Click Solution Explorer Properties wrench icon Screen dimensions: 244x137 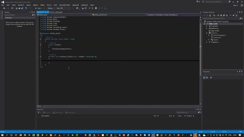pos(233,15)
